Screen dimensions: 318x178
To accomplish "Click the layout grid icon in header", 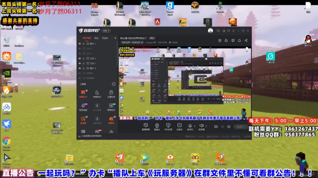I will tap(233, 40).
